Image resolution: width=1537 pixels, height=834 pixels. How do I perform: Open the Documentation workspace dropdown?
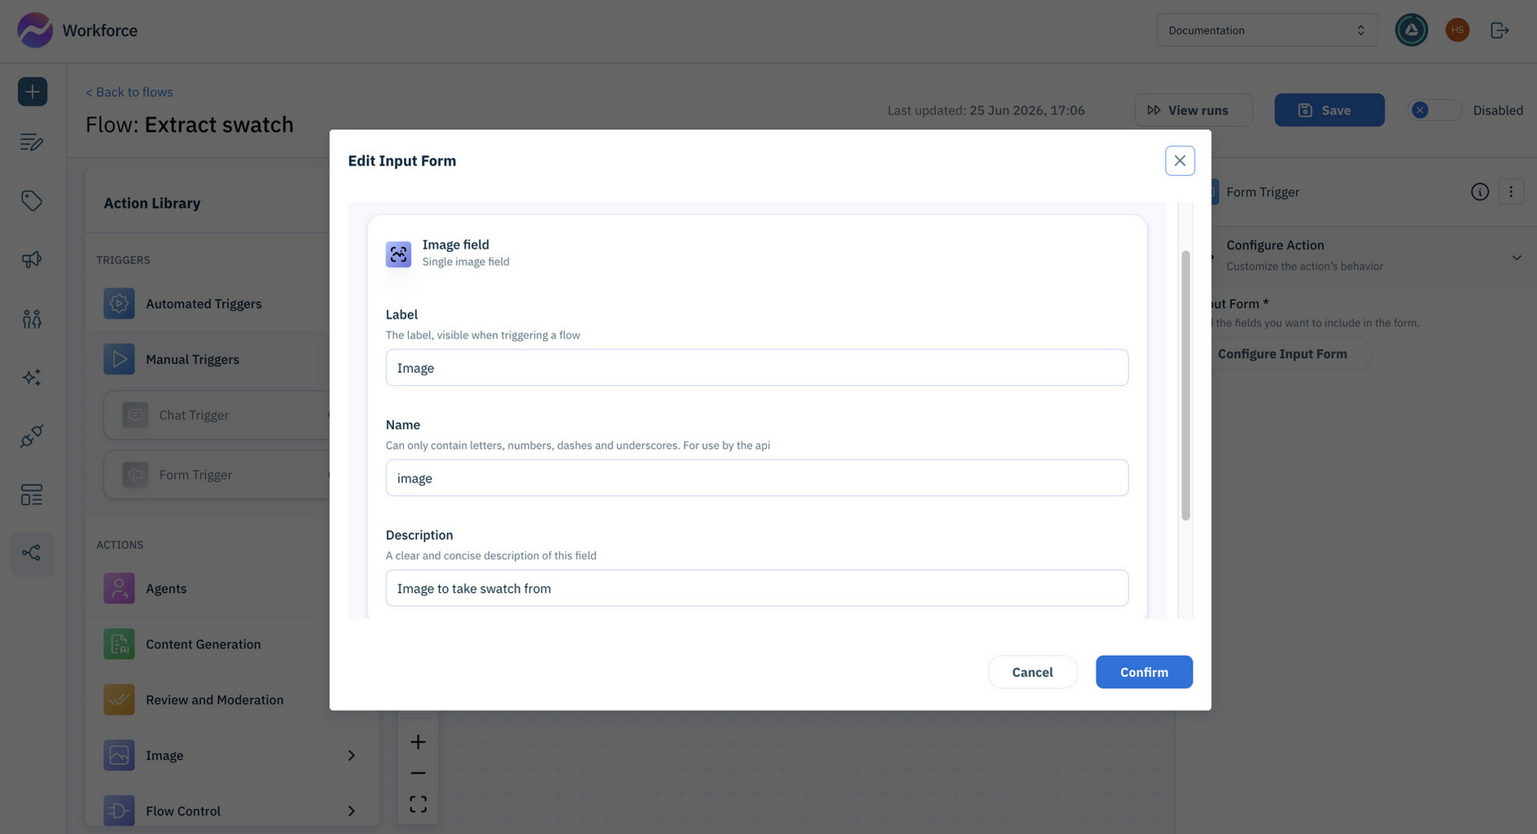click(x=1266, y=30)
